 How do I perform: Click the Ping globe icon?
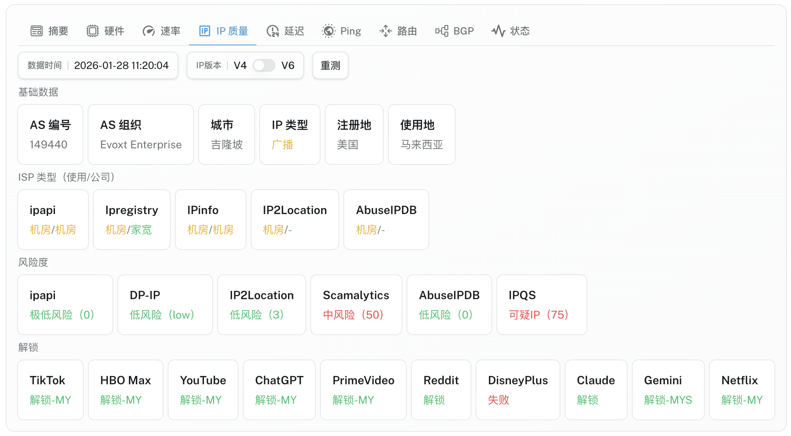pos(328,31)
